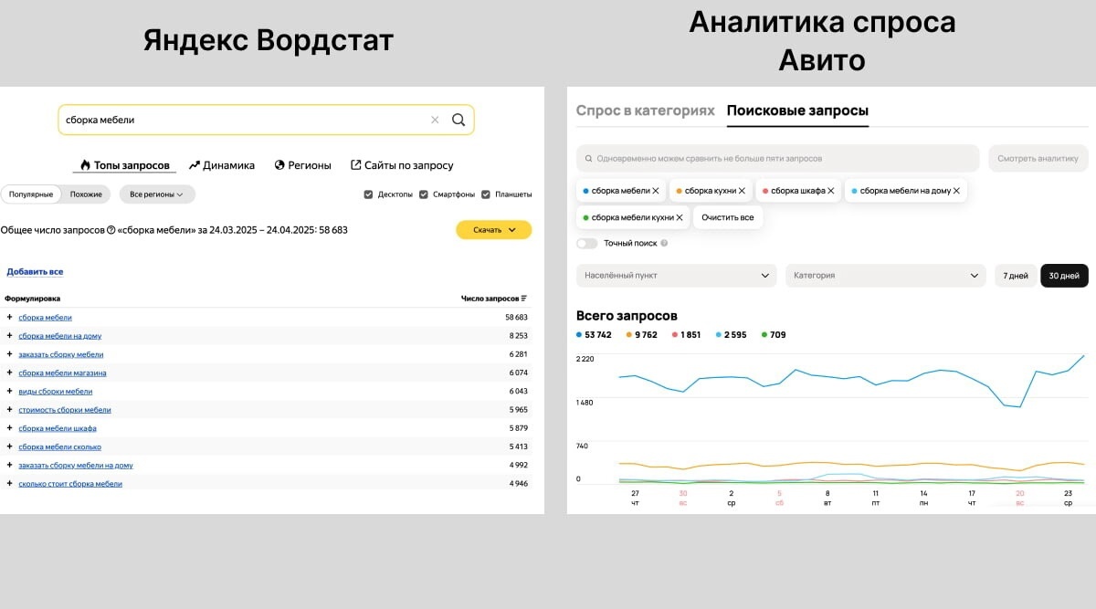The width and height of the screenshot is (1096, 609).
Task: Click the value 8 253 in the table
Action: (518, 336)
